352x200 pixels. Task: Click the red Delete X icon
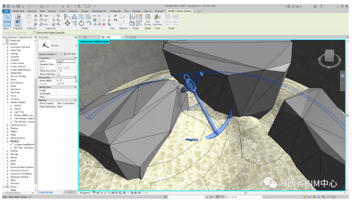tap(103, 24)
